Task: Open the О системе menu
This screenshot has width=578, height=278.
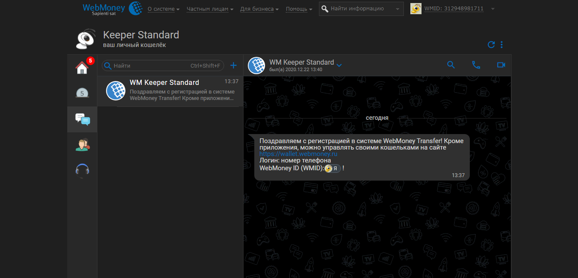Action: 163,9
